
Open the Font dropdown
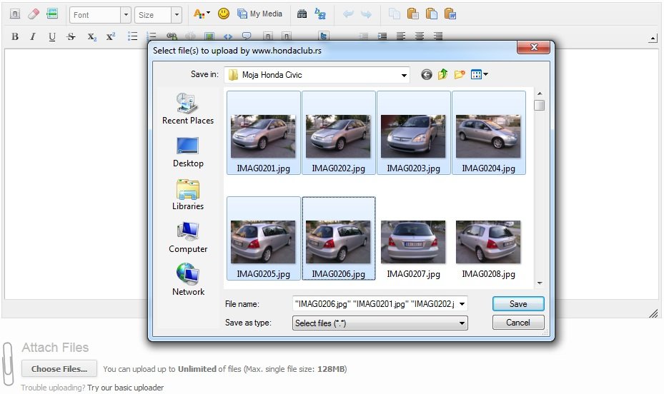coord(126,15)
